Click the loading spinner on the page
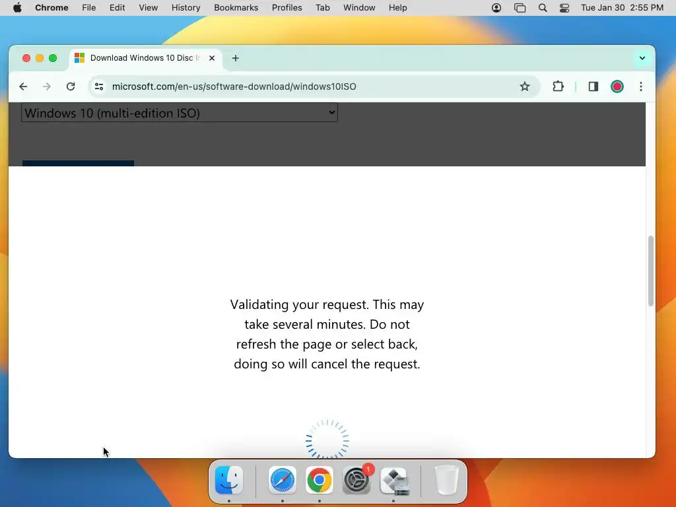676x507 pixels. 327,439
